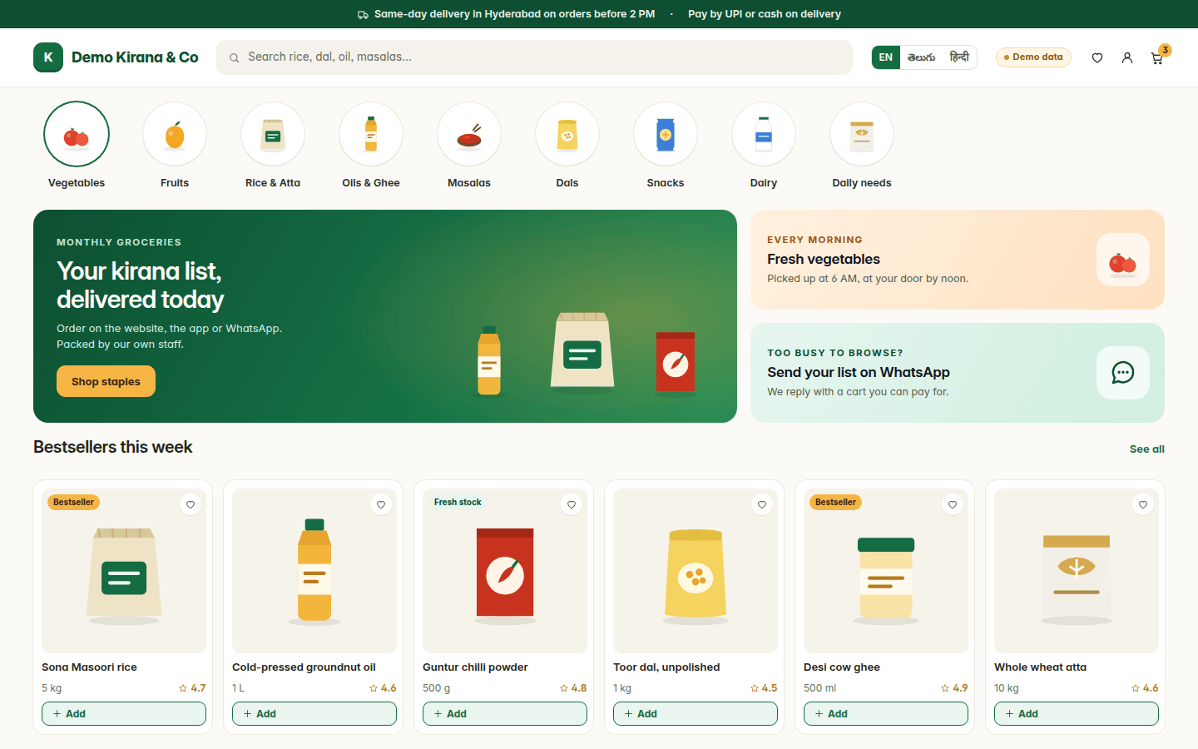Open the Desi cow ghee product image

(886, 571)
